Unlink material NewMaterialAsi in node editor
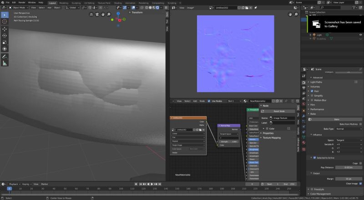This screenshot has width=364, height=200. click(x=281, y=101)
